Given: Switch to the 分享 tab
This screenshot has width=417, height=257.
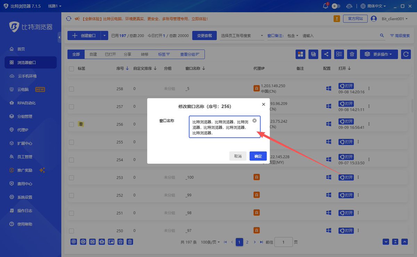Looking at the screenshot, I should click(x=127, y=54).
